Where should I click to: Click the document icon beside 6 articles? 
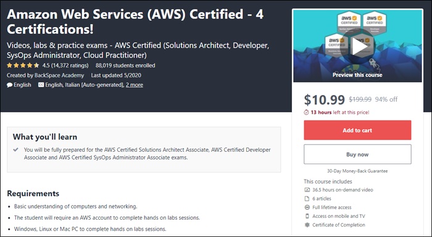click(307, 199)
